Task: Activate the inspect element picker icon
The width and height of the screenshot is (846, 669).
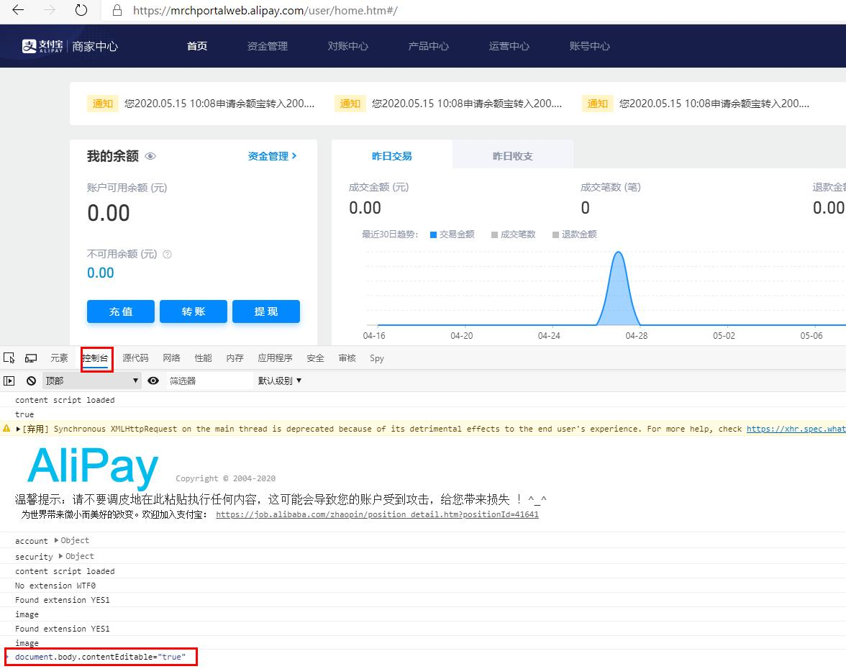Action: click(9, 358)
